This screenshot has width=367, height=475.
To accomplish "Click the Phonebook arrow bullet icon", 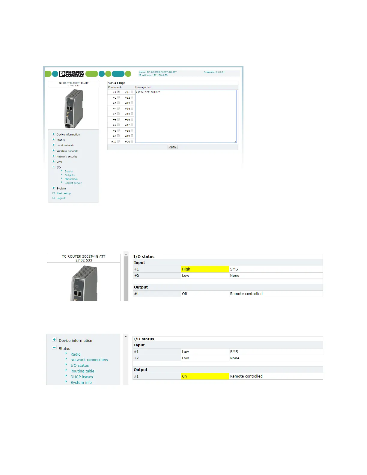I will (x=62, y=178).
